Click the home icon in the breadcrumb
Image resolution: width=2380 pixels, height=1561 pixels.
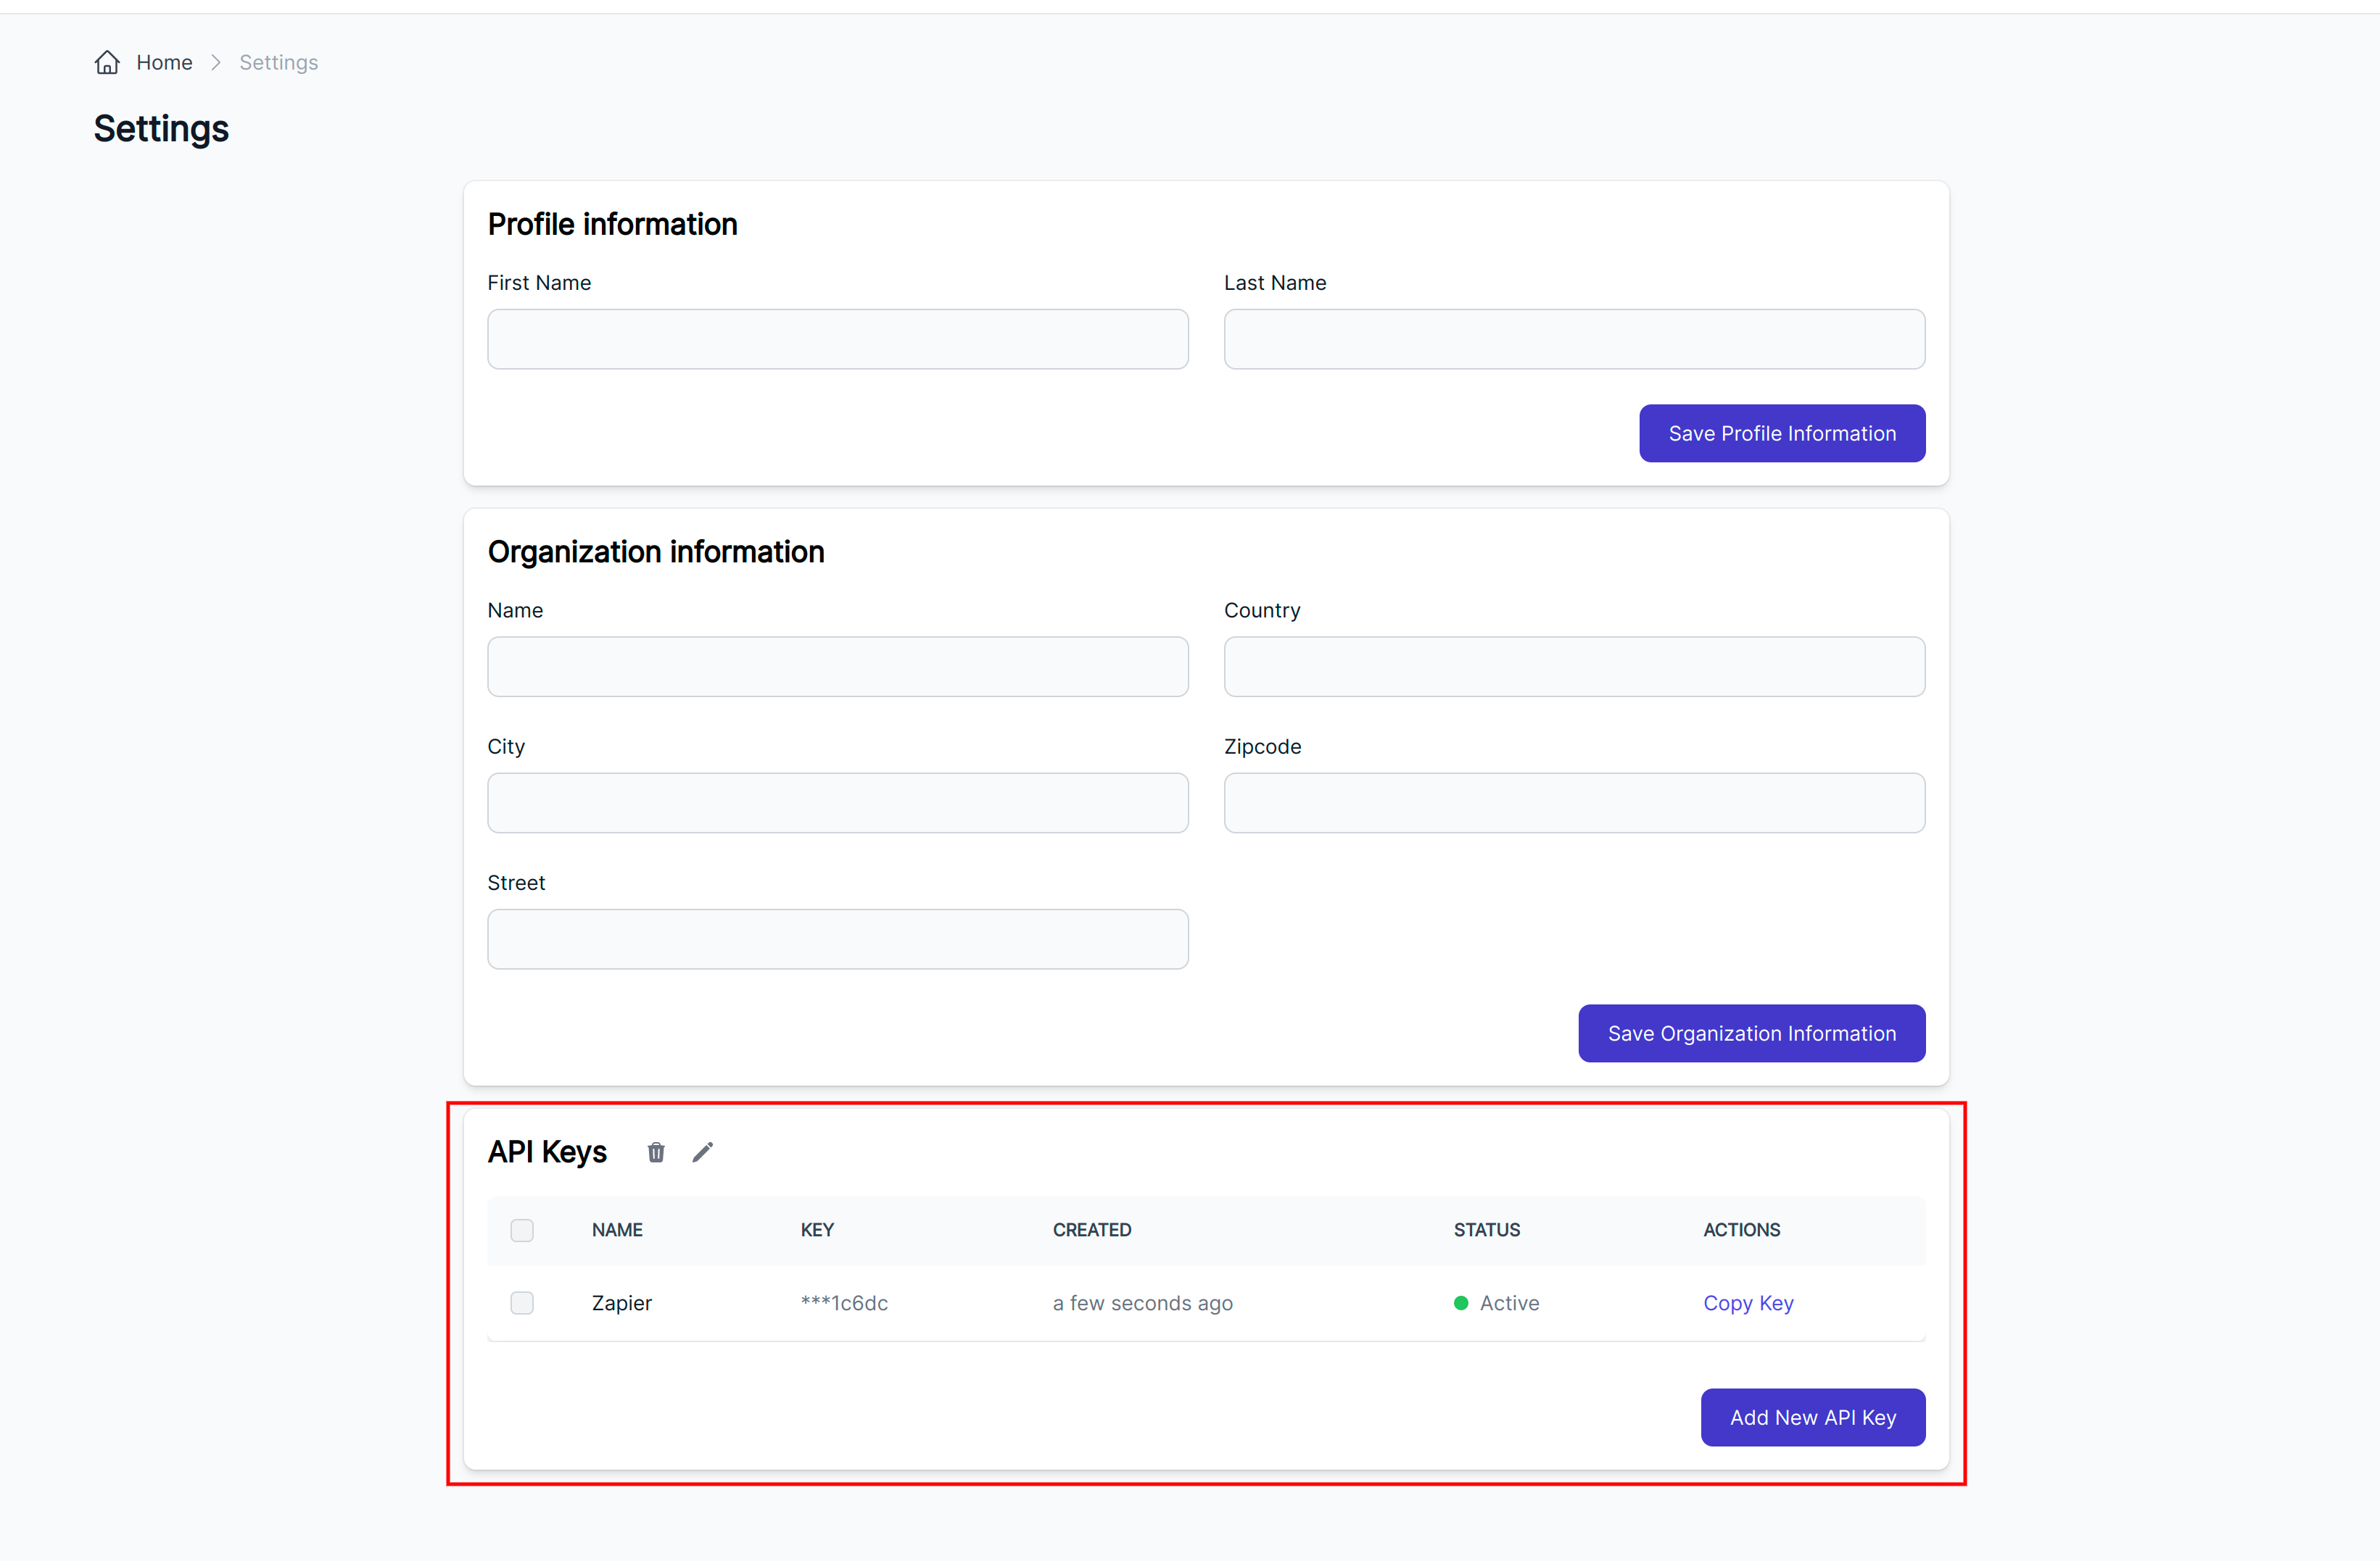(x=107, y=62)
